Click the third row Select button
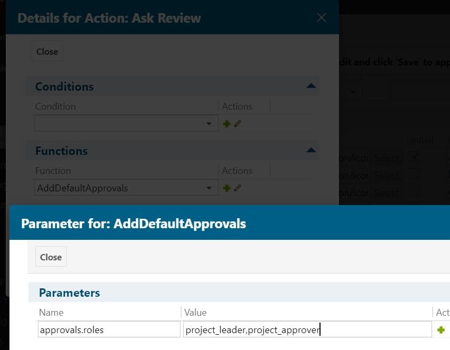 pyautogui.click(x=386, y=193)
